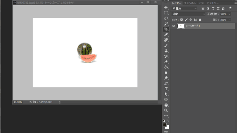Screen dimensions: 237x133
Task: Switch to the レイヤー tab
Action: click(177, 3)
